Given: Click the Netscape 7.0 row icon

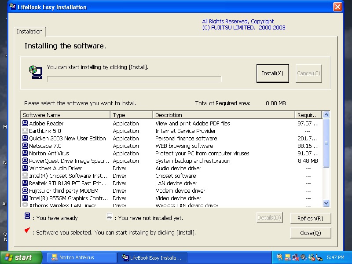Looking at the screenshot, I should [x=25, y=146].
